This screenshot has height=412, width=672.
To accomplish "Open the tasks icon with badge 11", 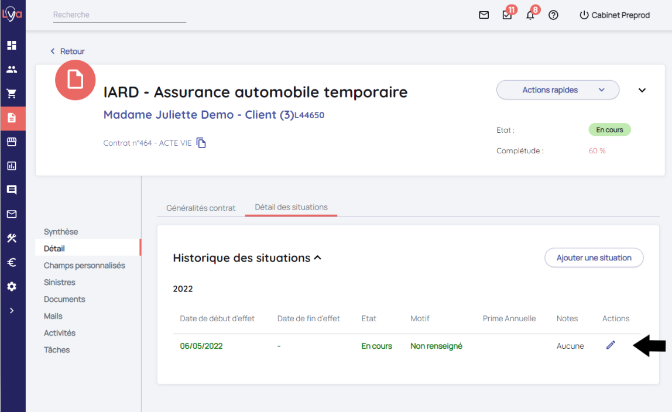I will pyautogui.click(x=507, y=15).
